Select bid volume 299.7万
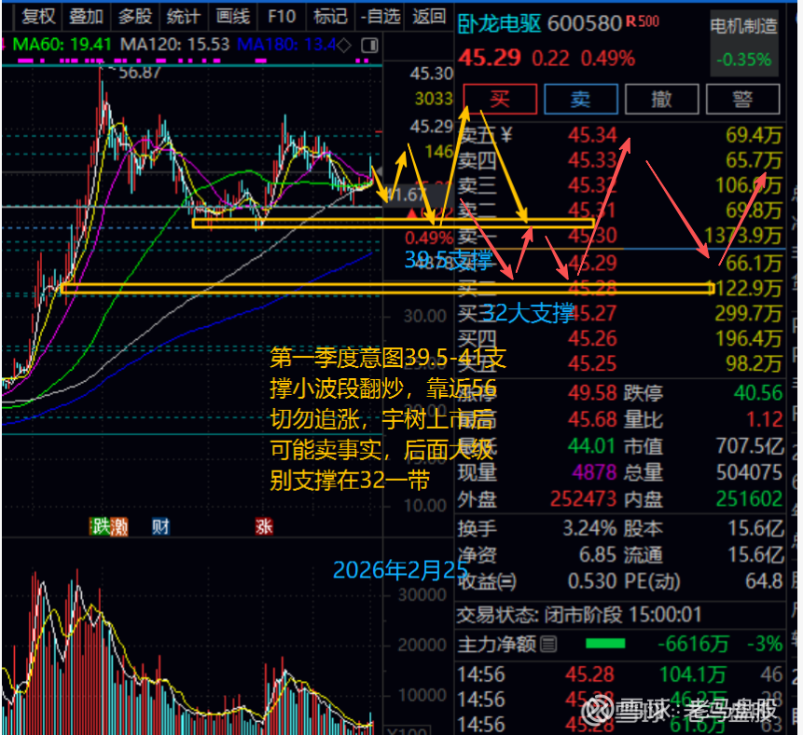Image resolution: width=803 pixels, height=735 pixels. tap(748, 313)
